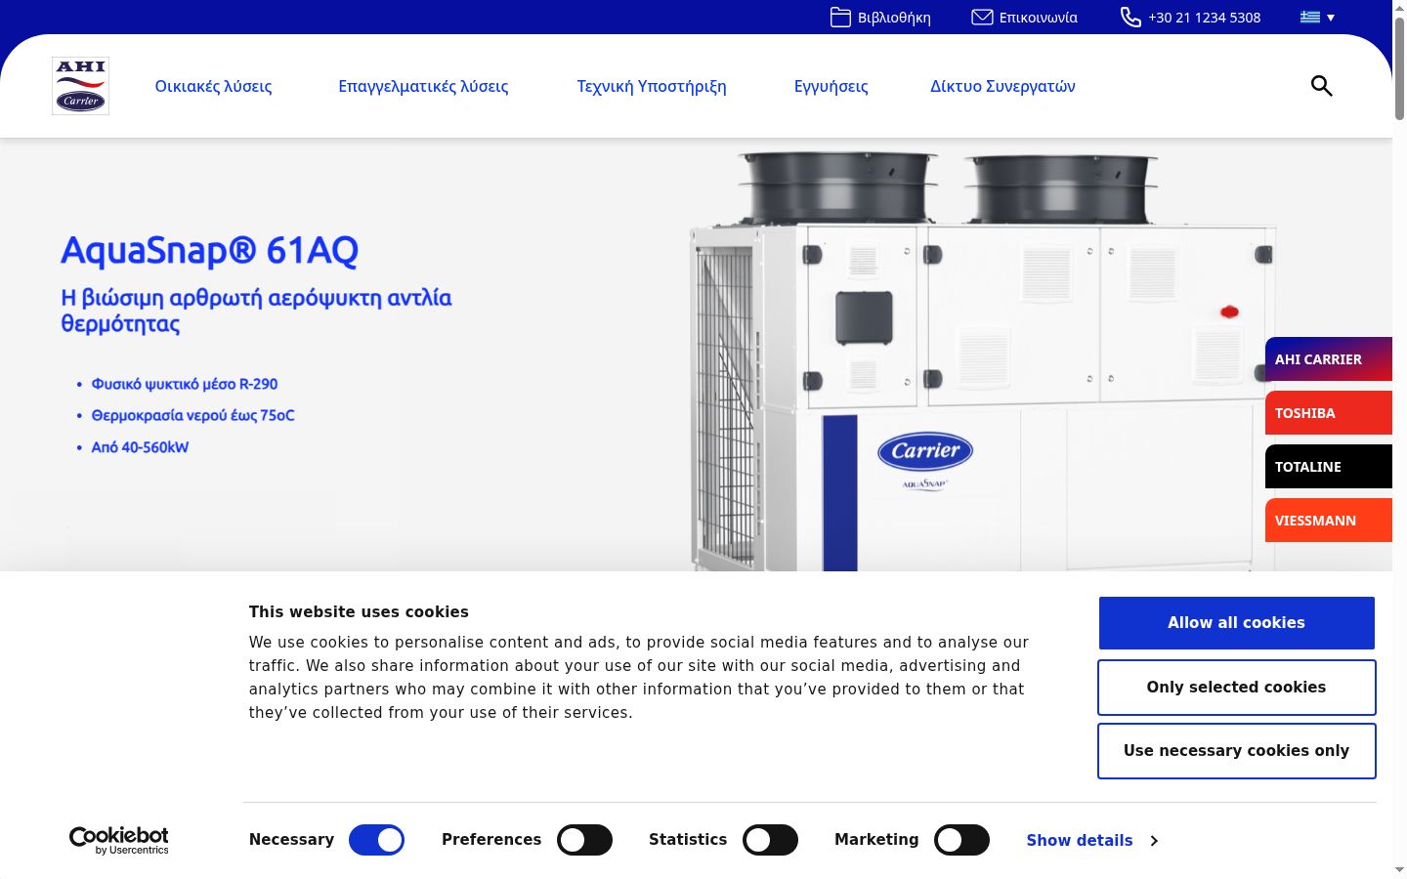Click the page vertical scrollbar thumb

(1399, 68)
